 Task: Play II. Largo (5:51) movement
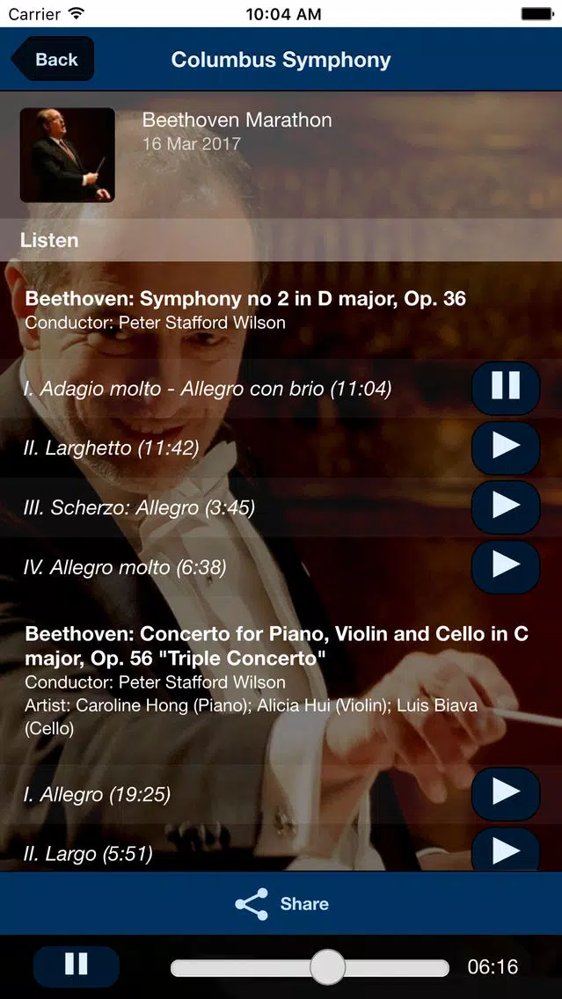click(x=506, y=850)
